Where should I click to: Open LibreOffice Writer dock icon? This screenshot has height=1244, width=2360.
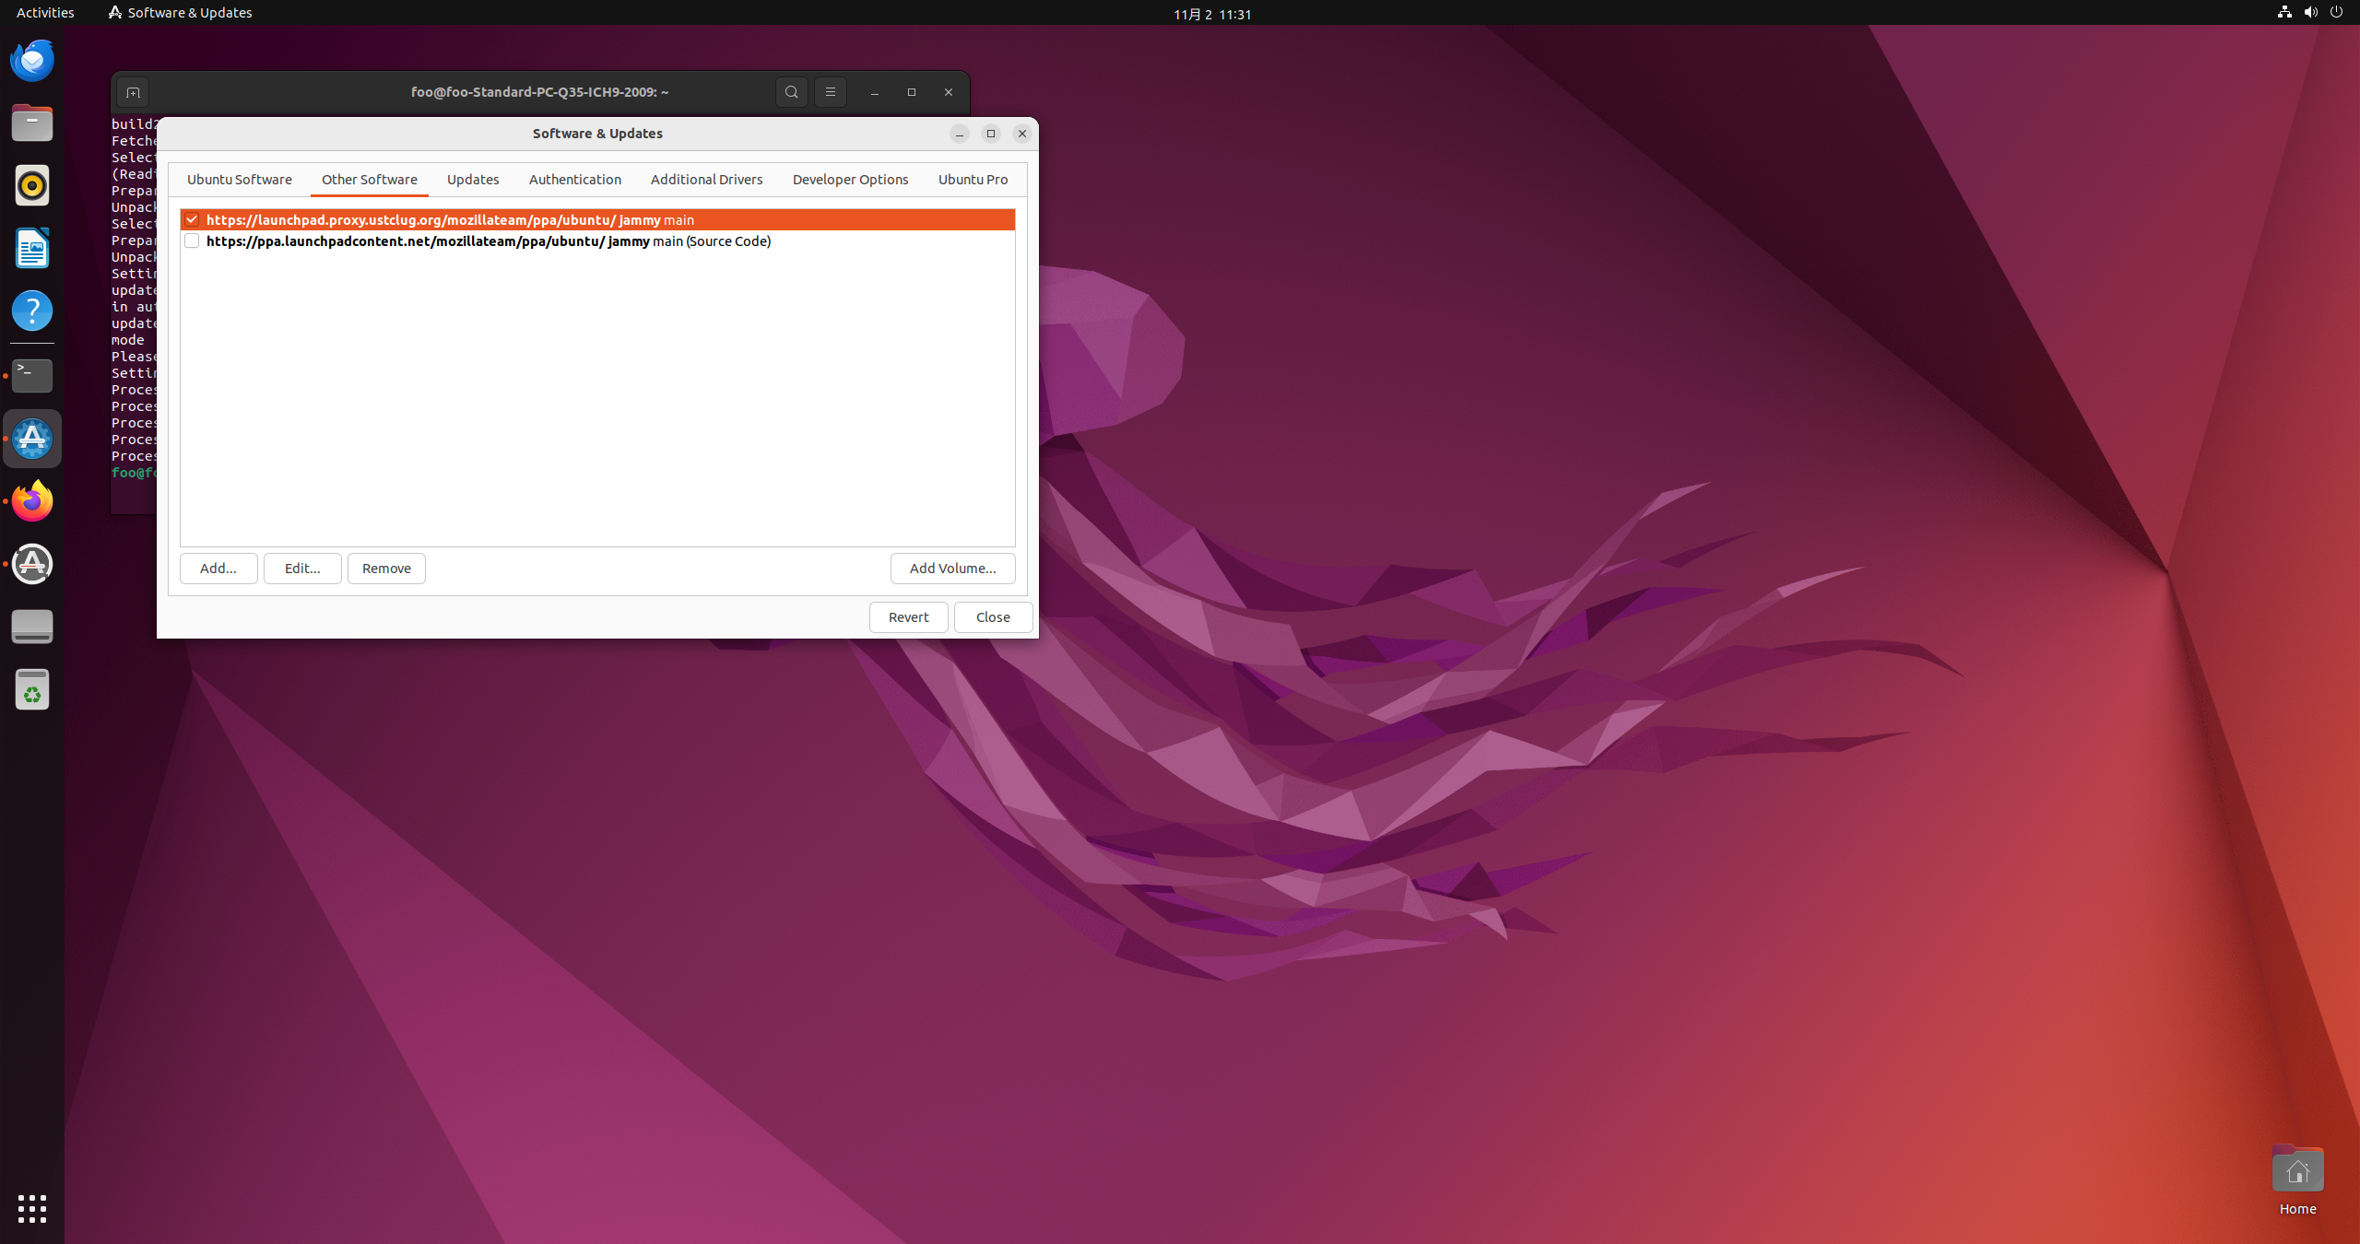pos(32,249)
